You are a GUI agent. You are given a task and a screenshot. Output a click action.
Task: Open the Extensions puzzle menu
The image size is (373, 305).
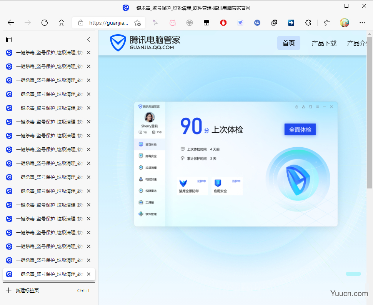[308, 23]
